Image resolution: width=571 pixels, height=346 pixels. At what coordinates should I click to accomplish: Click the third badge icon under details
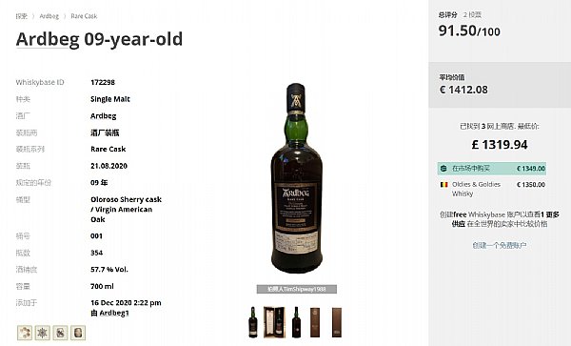pos(60,333)
